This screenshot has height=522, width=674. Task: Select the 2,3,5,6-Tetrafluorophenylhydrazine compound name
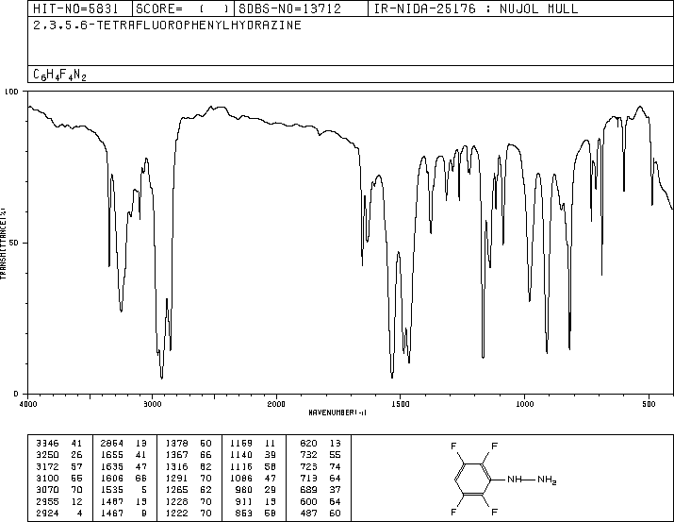pyautogui.click(x=167, y=25)
